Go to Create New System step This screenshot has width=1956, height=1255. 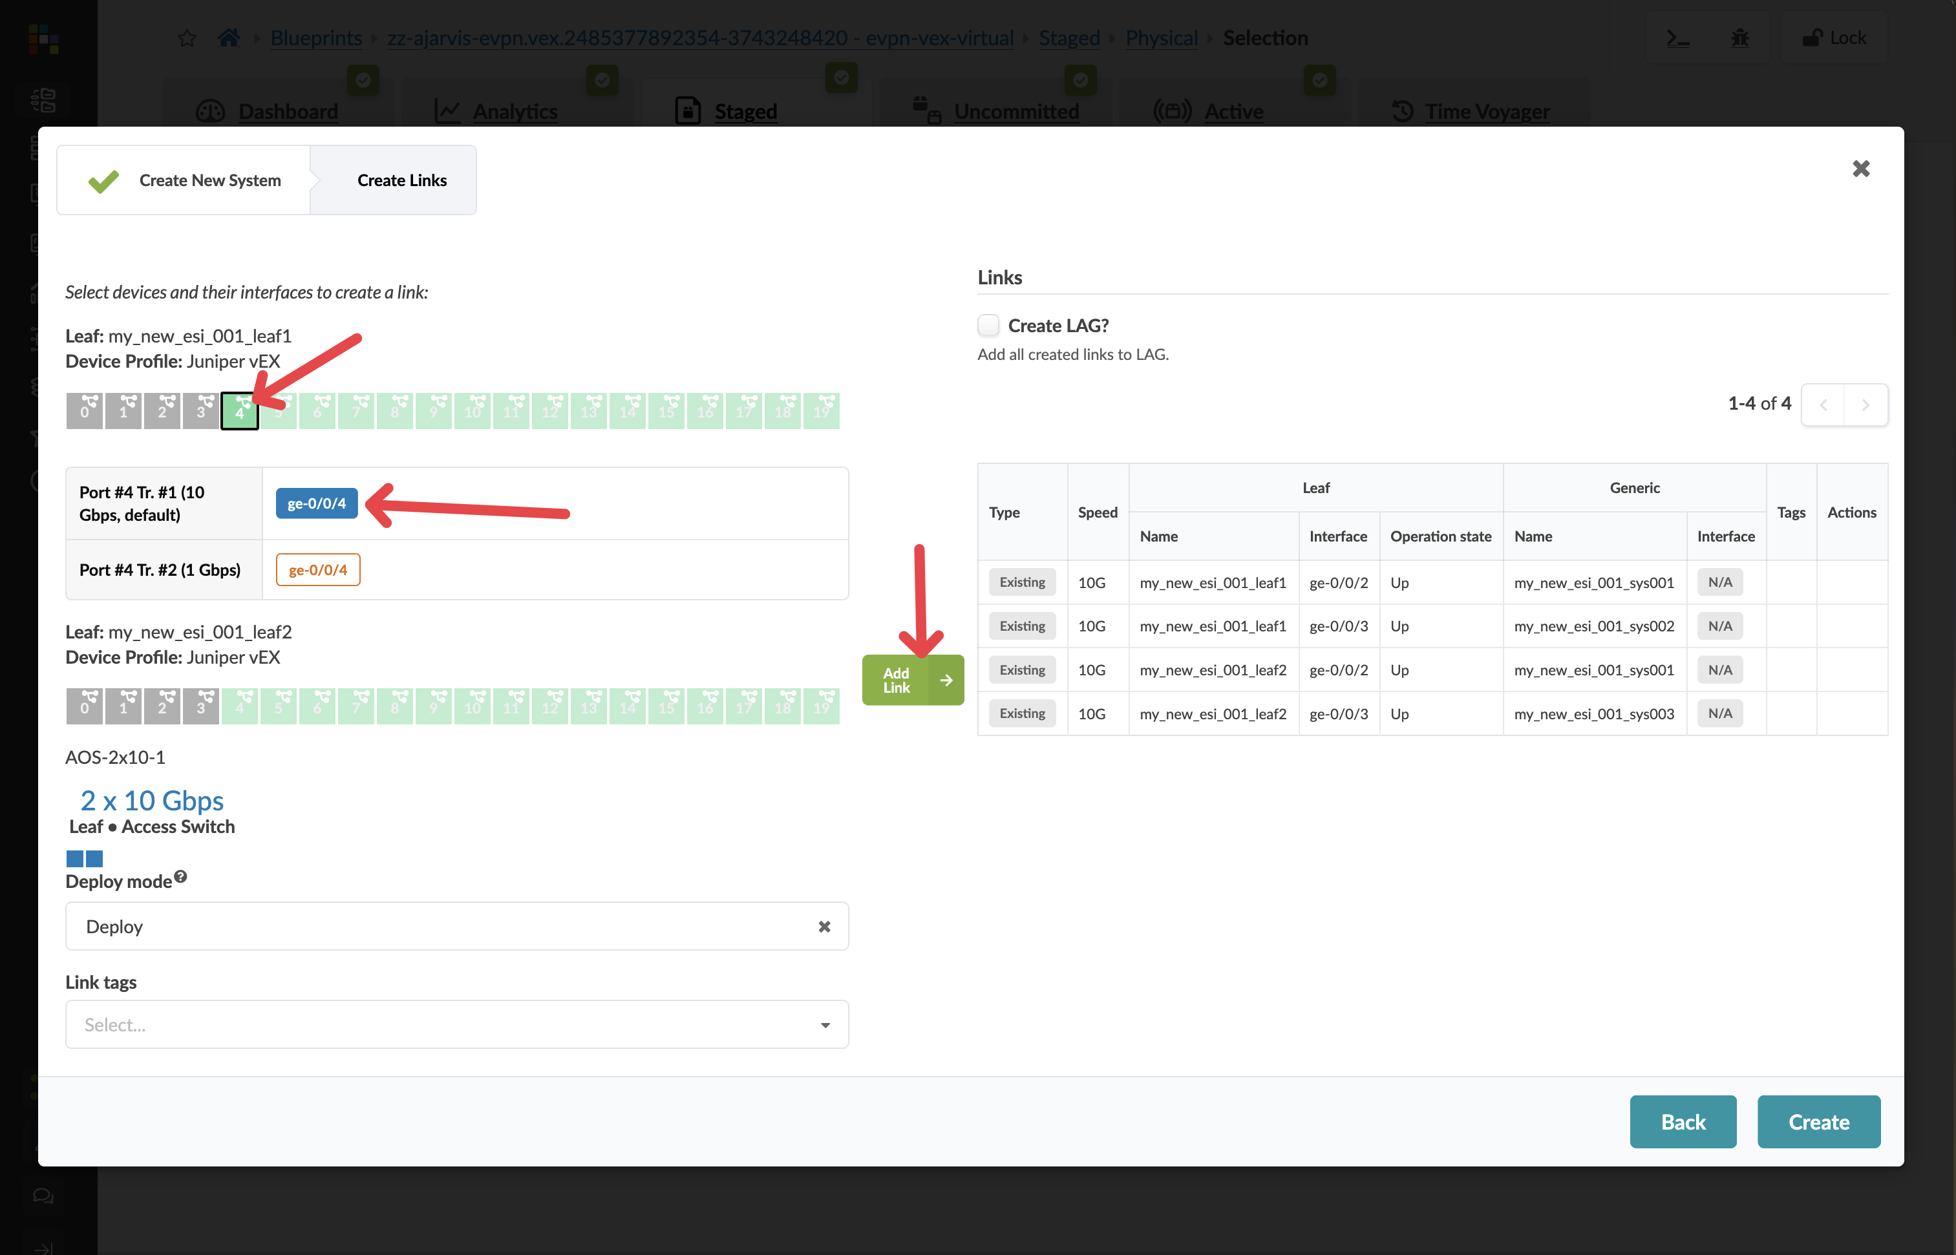point(209,180)
